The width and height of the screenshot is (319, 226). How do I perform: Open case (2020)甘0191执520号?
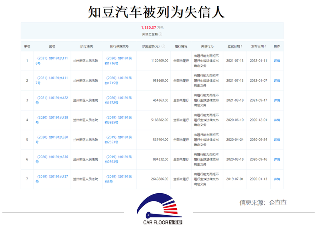pos(52,140)
